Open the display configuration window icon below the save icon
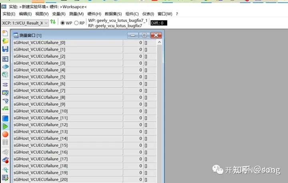This screenshot has height=183, width=288. pos(5,59)
